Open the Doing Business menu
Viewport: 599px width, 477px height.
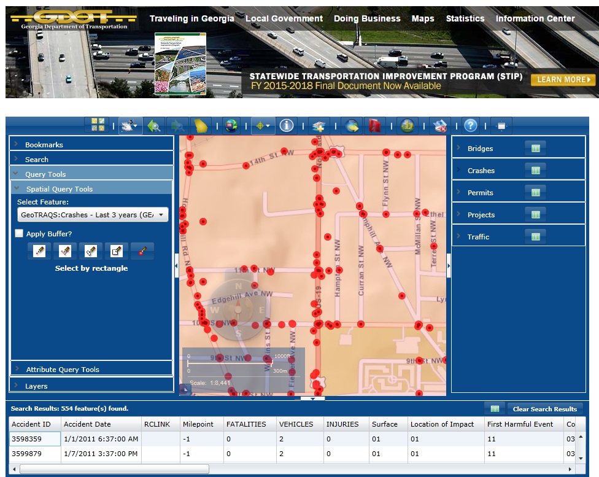[367, 18]
